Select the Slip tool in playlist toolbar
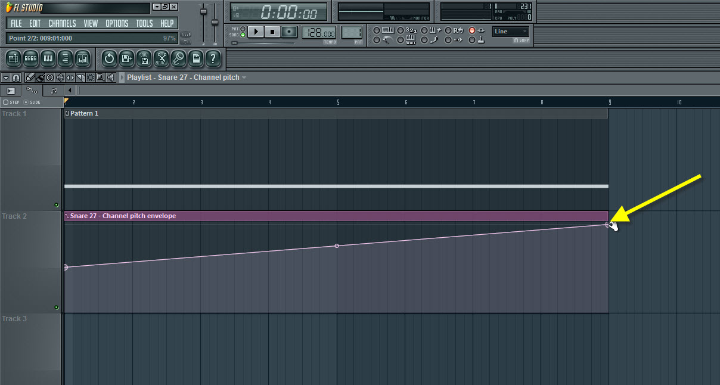Screen dimensions: 720x385 click(x=70, y=77)
